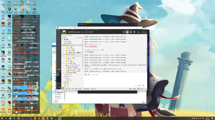Expand the arrow beside the emoji icon

tap(87, 75)
